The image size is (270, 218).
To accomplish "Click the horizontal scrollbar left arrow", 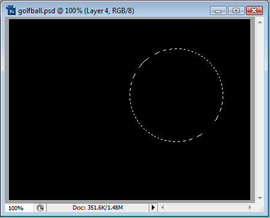I will coord(163,208).
